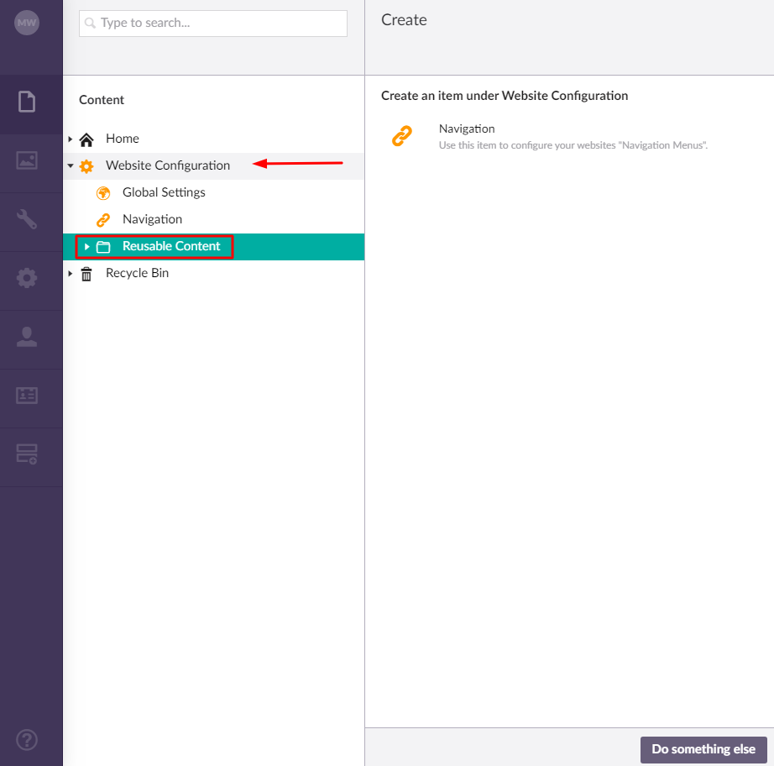Image resolution: width=774 pixels, height=766 pixels.
Task: Open the Media section picture icon
Action: pos(27,160)
